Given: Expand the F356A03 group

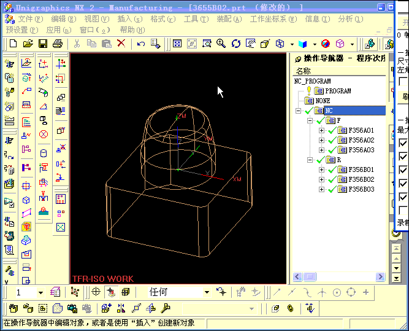Looking at the screenshot, I should (x=321, y=150).
